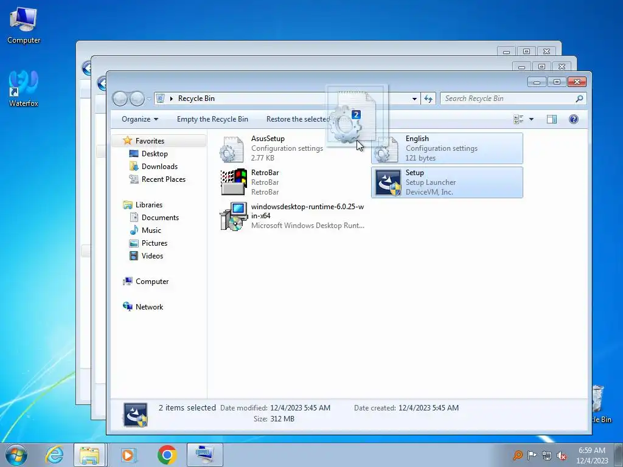Open the Help question mark icon
Viewport: 623px width, 467px height.
tap(573, 119)
